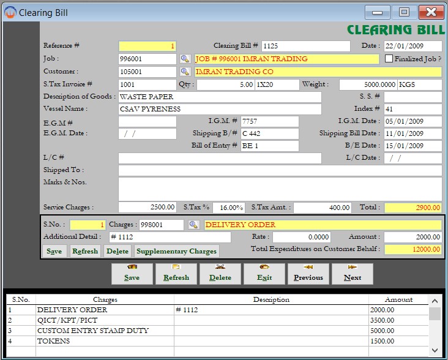Select the CUSTOM ENTRY STAMP DUTY row
This screenshot has width=448, height=360.
point(217,331)
